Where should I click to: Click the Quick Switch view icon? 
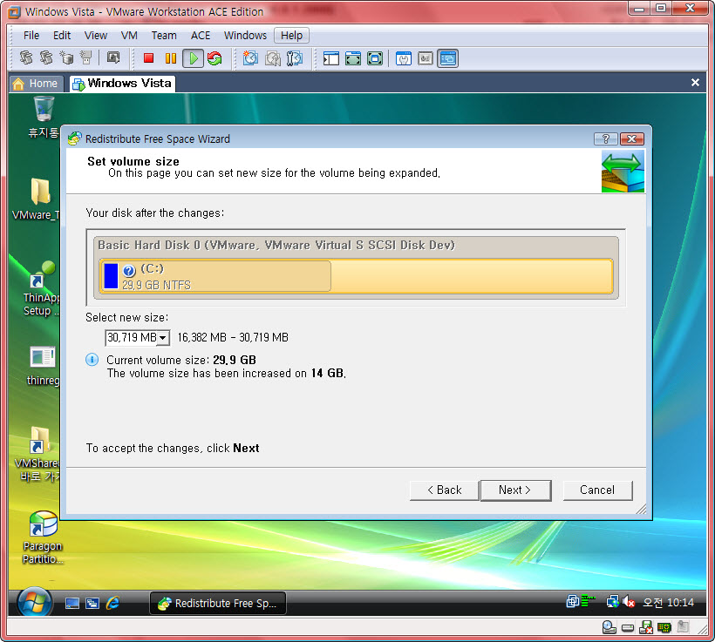[353, 58]
